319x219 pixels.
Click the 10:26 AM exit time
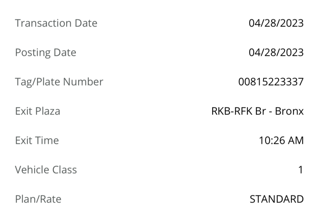[x=281, y=140]
